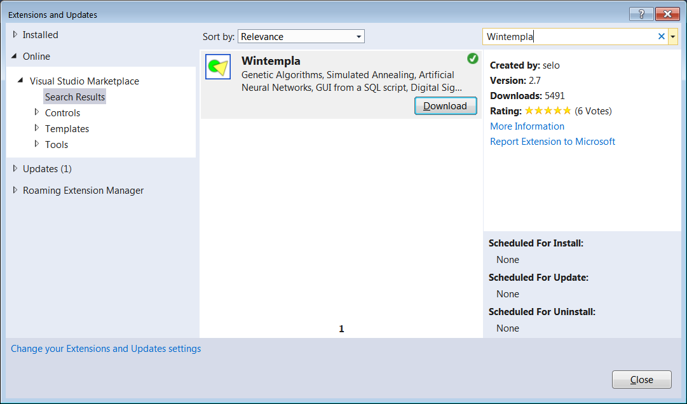Click the Downloads 5491 text

527,96
